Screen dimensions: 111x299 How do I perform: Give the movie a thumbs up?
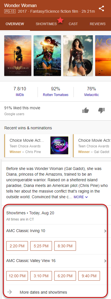(x=86, y=110)
